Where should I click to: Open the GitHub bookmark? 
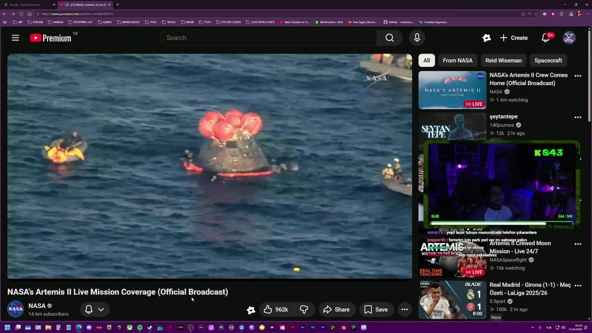click(x=398, y=22)
